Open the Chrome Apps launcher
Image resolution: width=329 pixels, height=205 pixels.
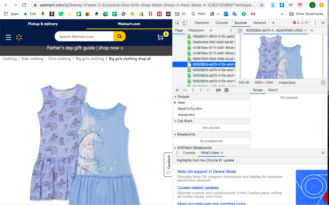(x=11, y=14)
